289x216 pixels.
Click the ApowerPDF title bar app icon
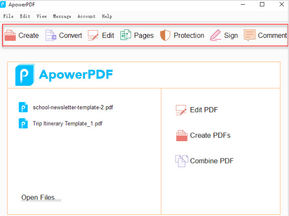3,4
